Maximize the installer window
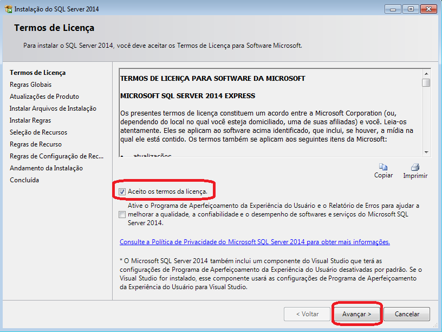Image resolution: width=442 pixels, height=332 pixels. pyautogui.click(x=411, y=9)
